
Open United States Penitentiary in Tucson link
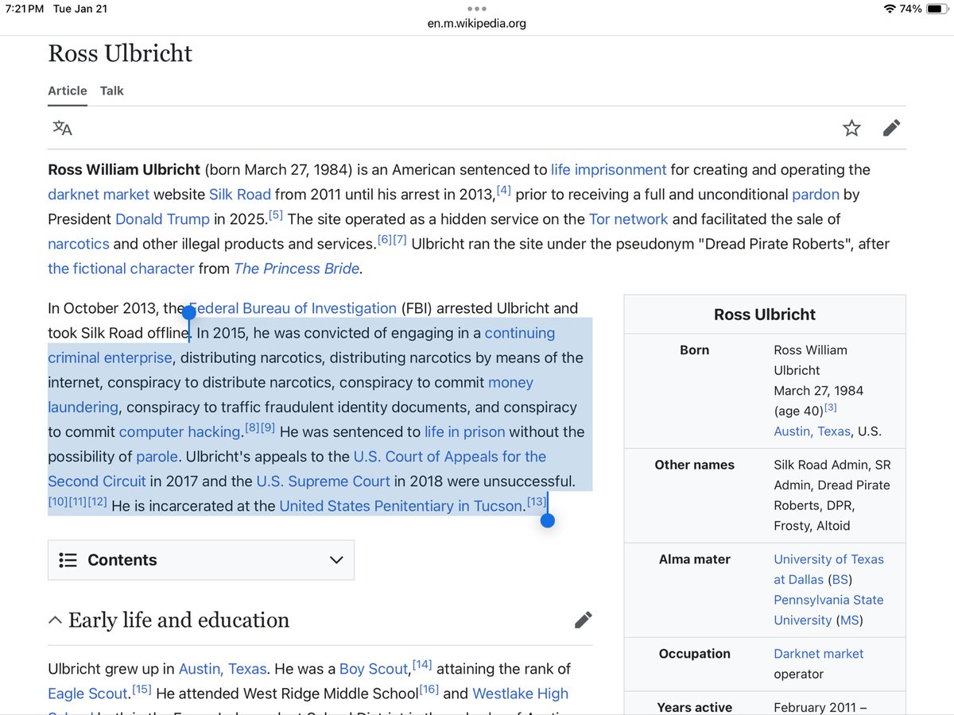pyautogui.click(x=401, y=506)
